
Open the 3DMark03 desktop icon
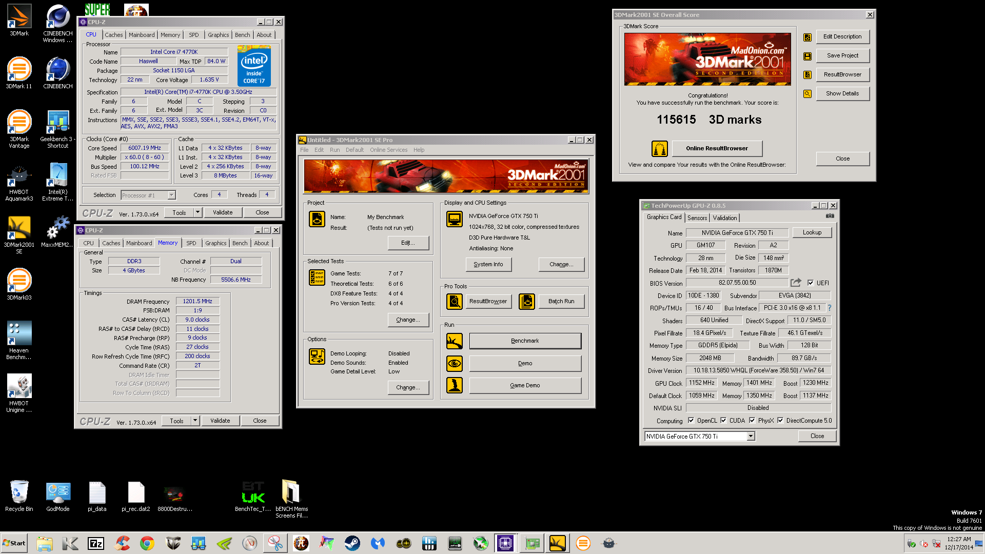(19, 284)
